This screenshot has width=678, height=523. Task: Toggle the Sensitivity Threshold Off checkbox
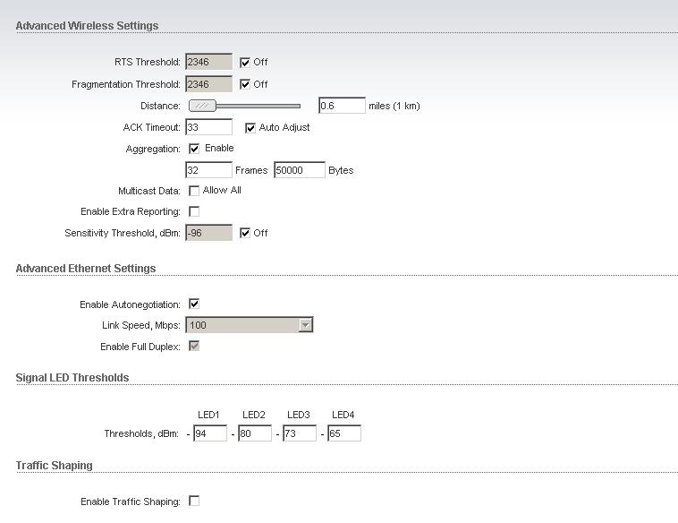click(245, 234)
